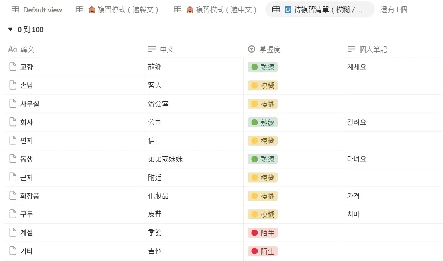Screen dimensions: 443x261
Task: Click the 다녀요 note cell
Action: [x=393, y=159]
